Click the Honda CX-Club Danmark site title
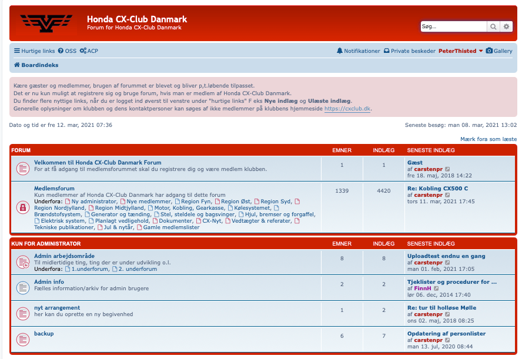The height and width of the screenshot is (359, 522). click(x=137, y=19)
